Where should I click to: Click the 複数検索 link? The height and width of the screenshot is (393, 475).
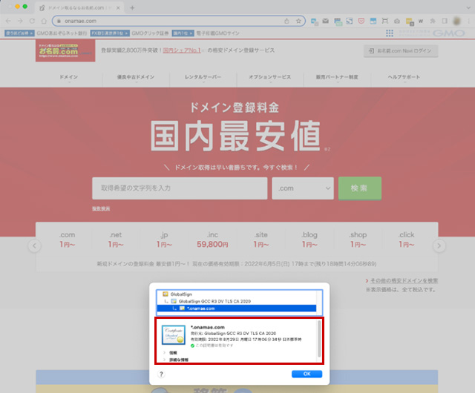[x=101, y=208]
